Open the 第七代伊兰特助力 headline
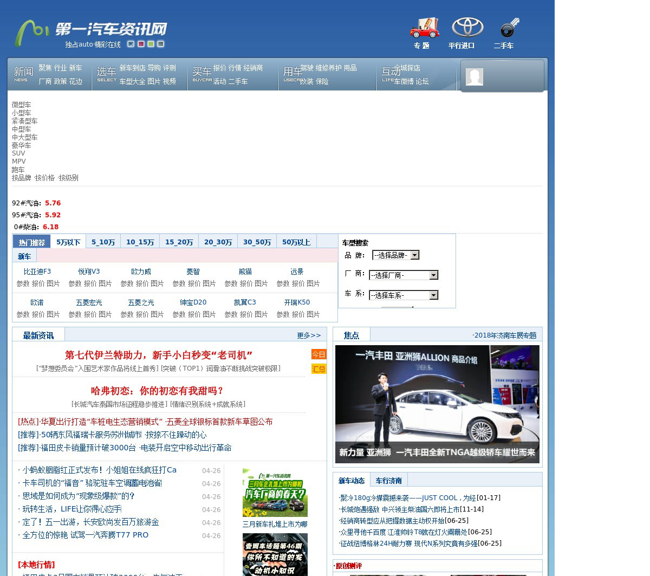The height and width of the screenshot is (576, 650). 159,355
